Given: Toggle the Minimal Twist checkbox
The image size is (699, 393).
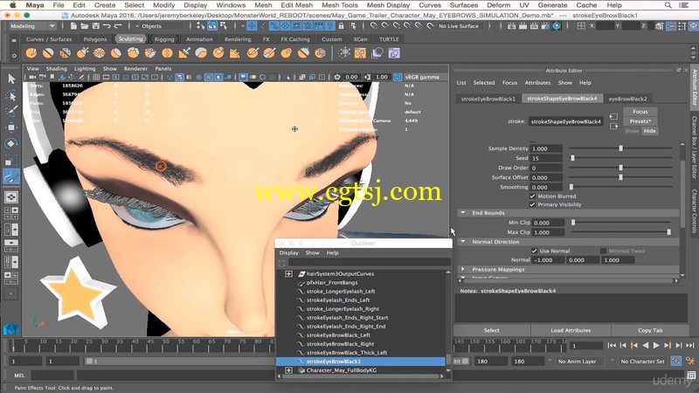Looking at the screenshot, I should (x=603, y=251).
